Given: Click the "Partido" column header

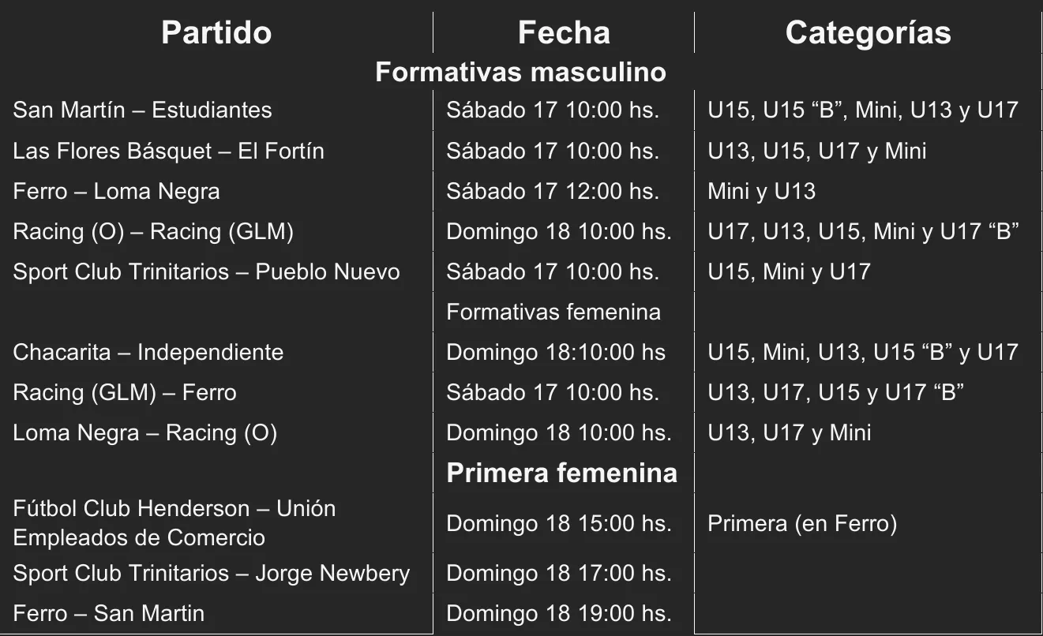Looking at the screenshot, I should pyautogui.click(x=216, y=33).
